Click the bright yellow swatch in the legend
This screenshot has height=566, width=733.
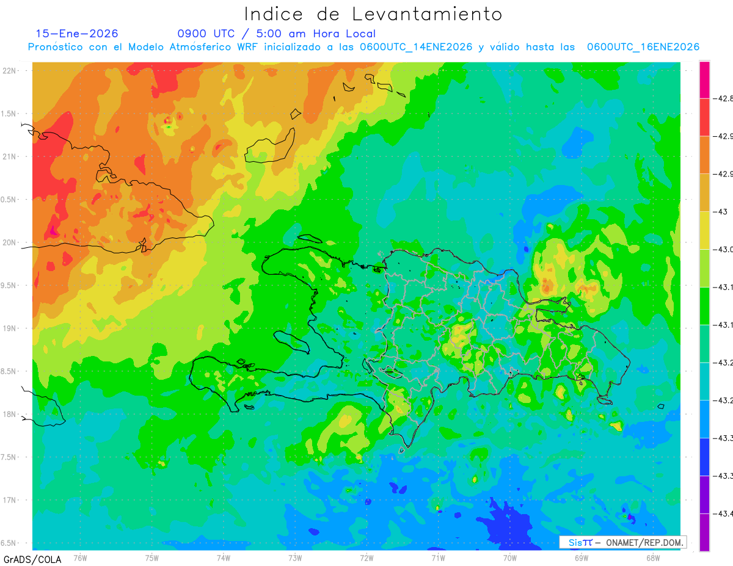click(x=704, y=230)
